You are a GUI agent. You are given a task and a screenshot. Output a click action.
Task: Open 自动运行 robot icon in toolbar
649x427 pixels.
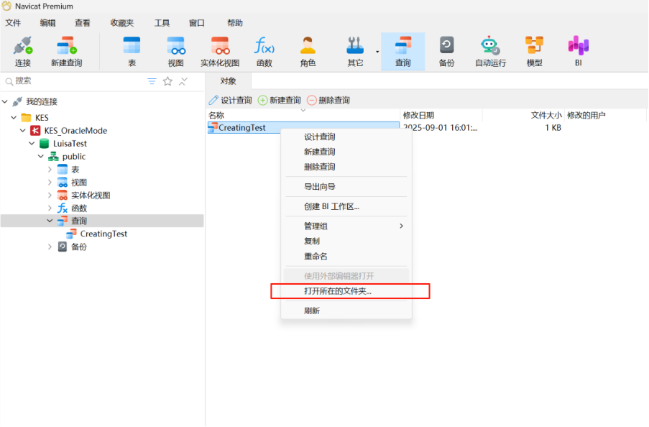[489, 51]
